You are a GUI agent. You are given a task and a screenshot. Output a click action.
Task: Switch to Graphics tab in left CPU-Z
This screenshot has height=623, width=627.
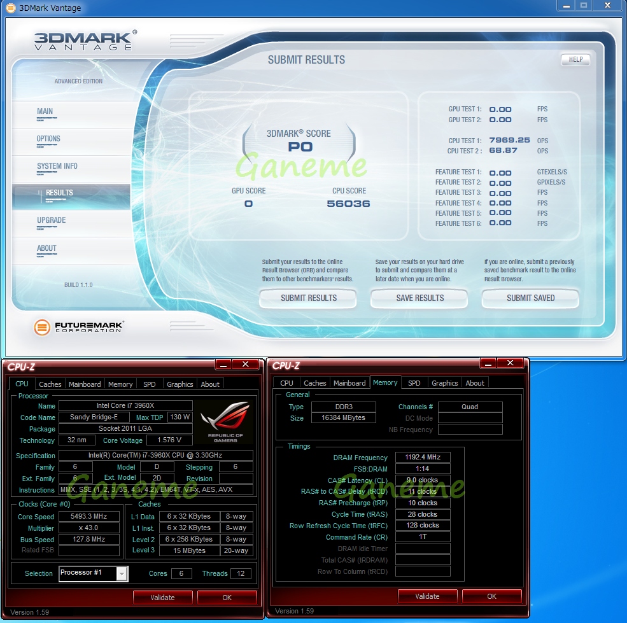click(x=180, y=384)
